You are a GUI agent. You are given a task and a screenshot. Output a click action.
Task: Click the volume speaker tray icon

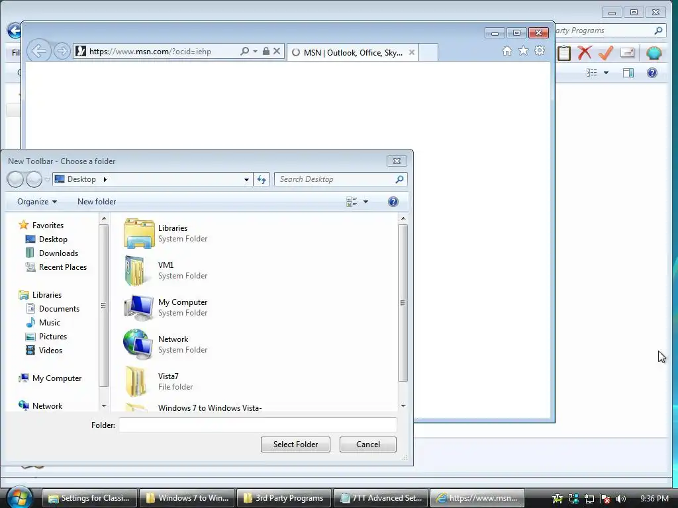621,499
